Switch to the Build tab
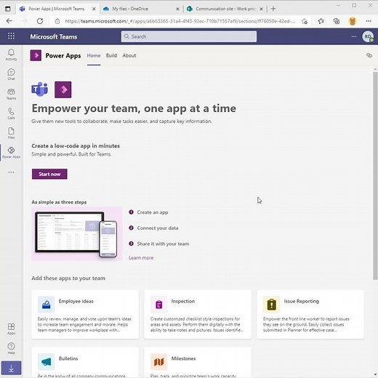This screenshot has height=378, width=378. [111, 55]
